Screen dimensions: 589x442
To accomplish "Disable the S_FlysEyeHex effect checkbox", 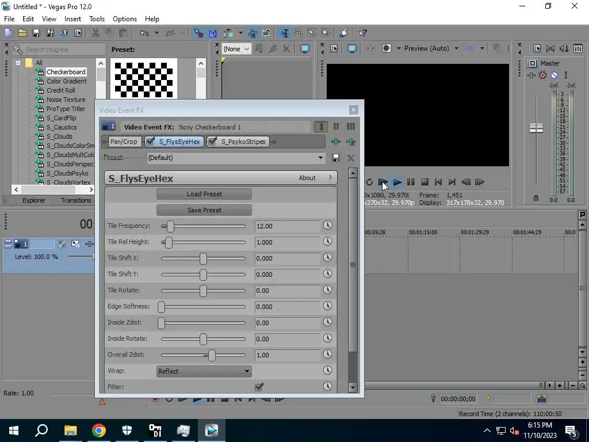I will [x=150, y=142].
